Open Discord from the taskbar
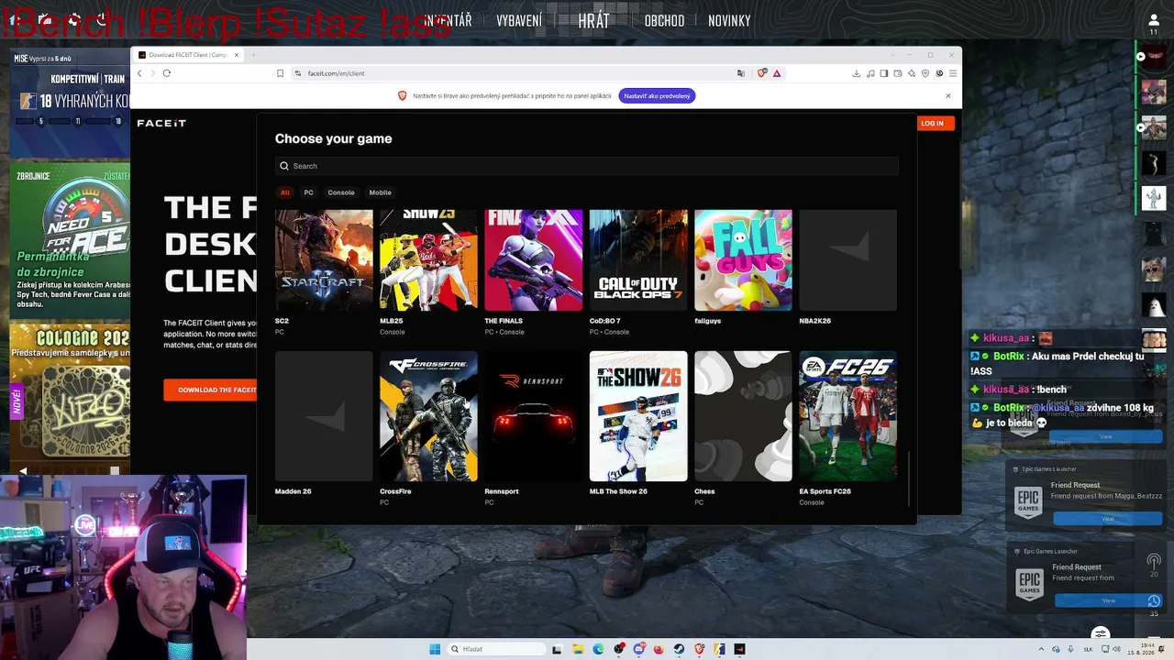1174x660 pixels. 639,649
